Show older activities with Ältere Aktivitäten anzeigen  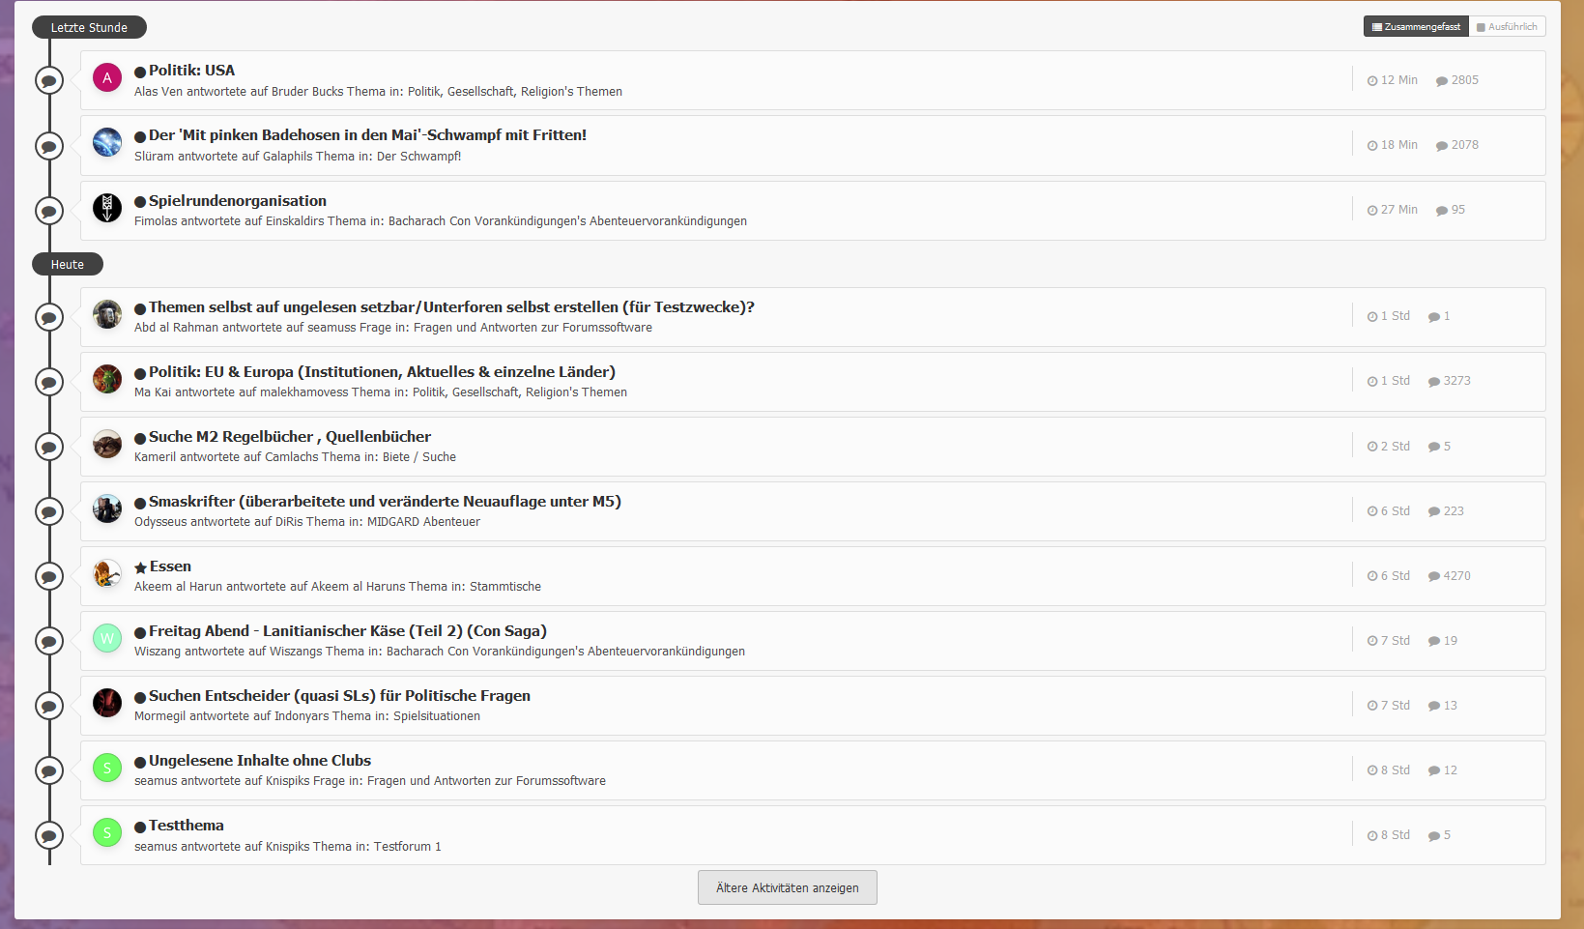[787, 887]
